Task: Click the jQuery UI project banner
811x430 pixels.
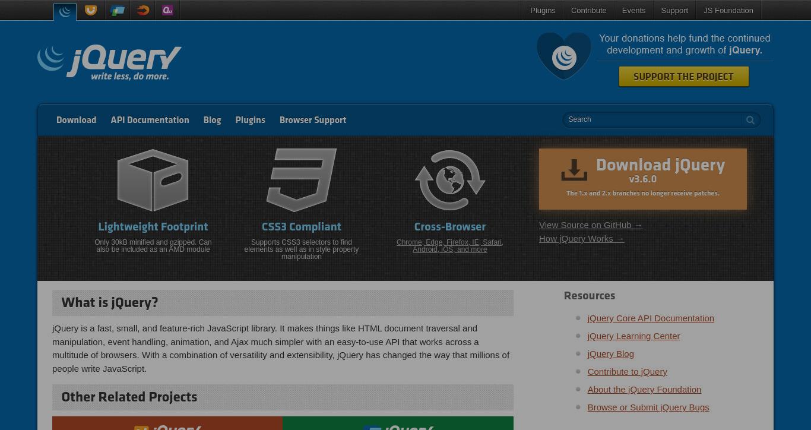Action: [x=167, y=423]
